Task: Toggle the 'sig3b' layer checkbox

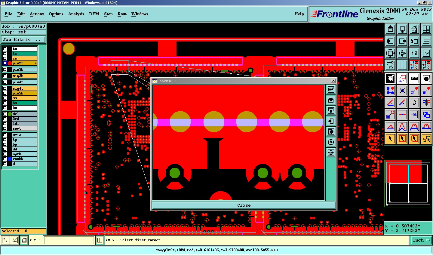Action: pos(5,76)
